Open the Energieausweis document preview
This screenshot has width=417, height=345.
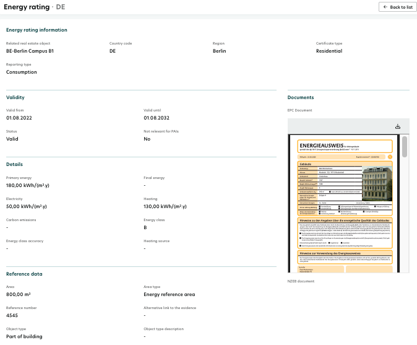click(345, 204)
